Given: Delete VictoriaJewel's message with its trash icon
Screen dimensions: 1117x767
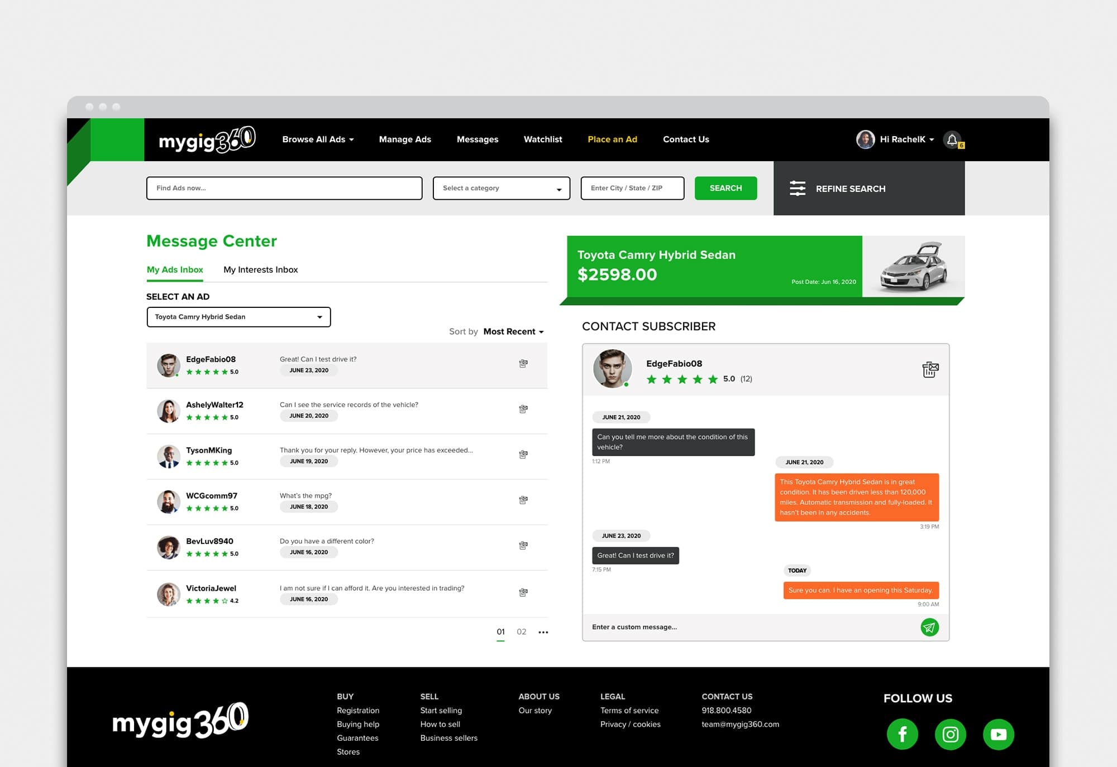Looking at the screenshot, I should coord(523,592).
